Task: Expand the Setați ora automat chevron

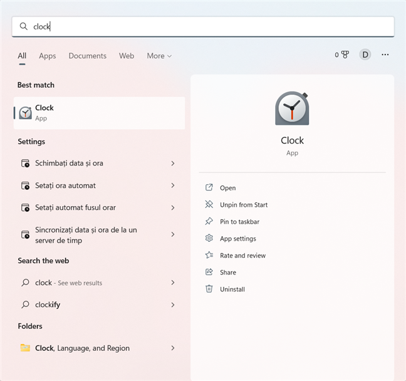Action: tap(173, 185)
